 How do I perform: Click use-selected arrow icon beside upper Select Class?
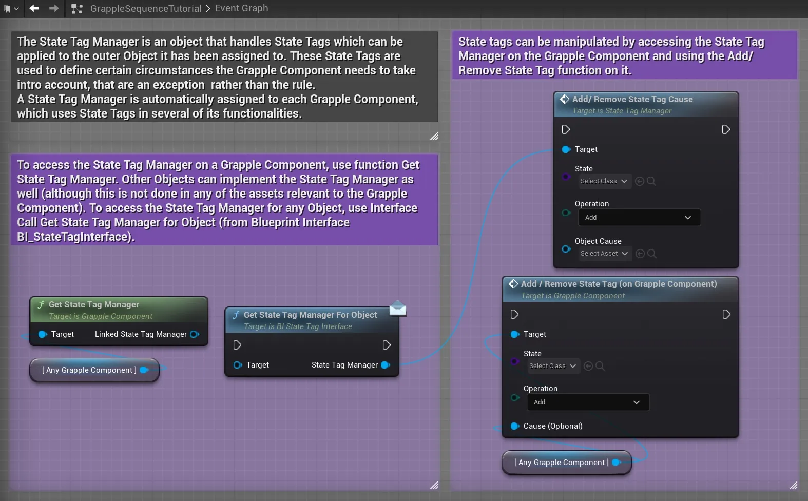[x=640, y=181]
